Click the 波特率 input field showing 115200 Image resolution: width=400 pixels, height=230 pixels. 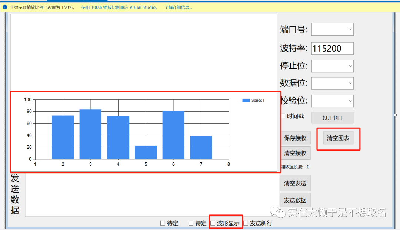click(332, 48)
